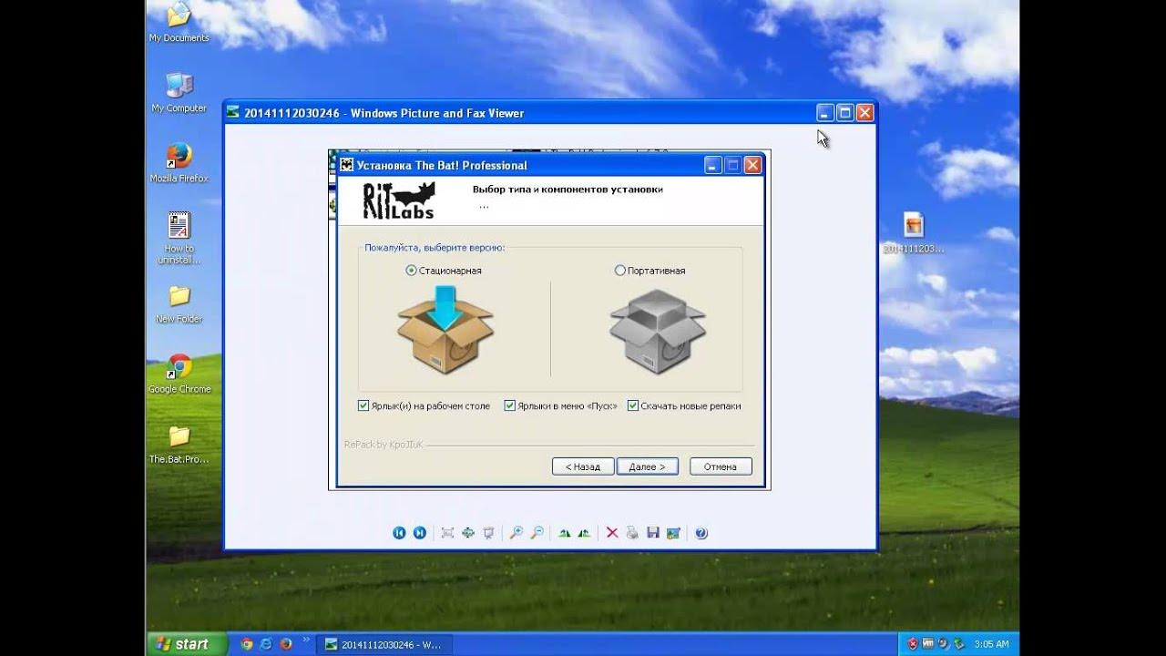Click the gray portable box image

point(658,332)
